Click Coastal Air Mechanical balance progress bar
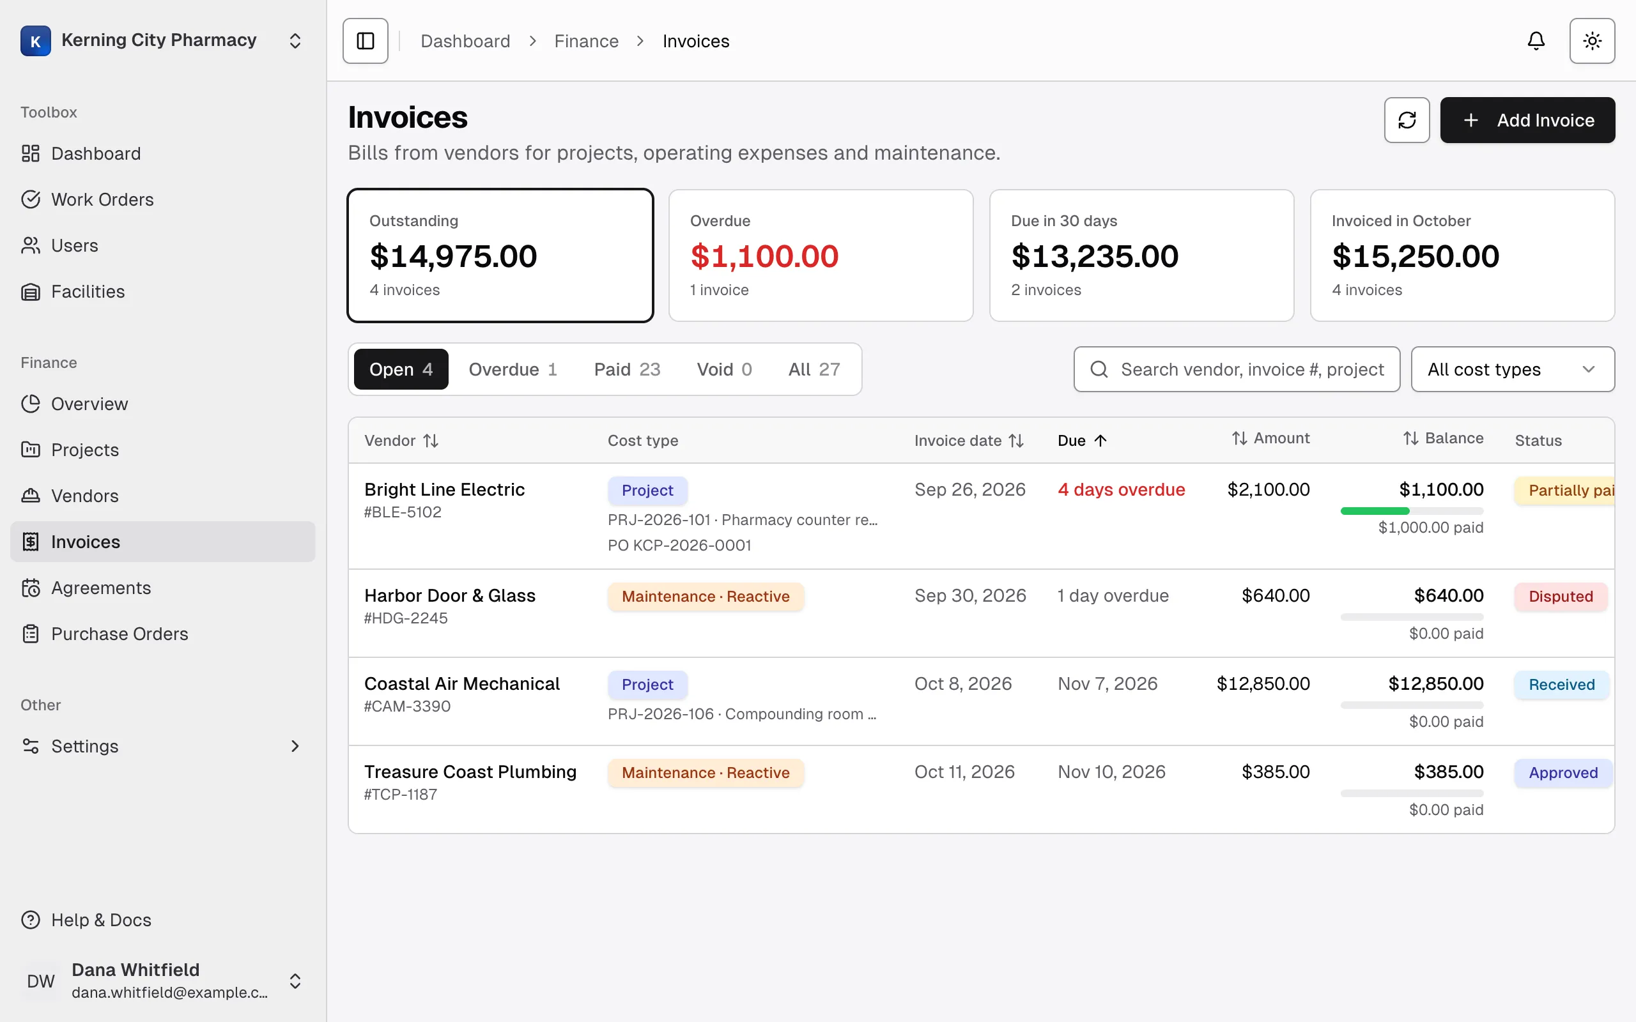This screenshot has width=1636, height=1022. click(1412, 705)
